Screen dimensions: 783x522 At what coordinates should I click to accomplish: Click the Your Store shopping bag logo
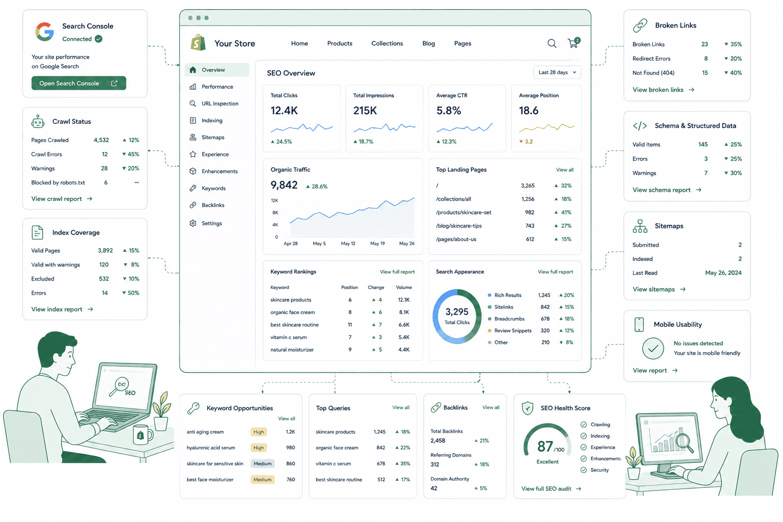point(198,43)
